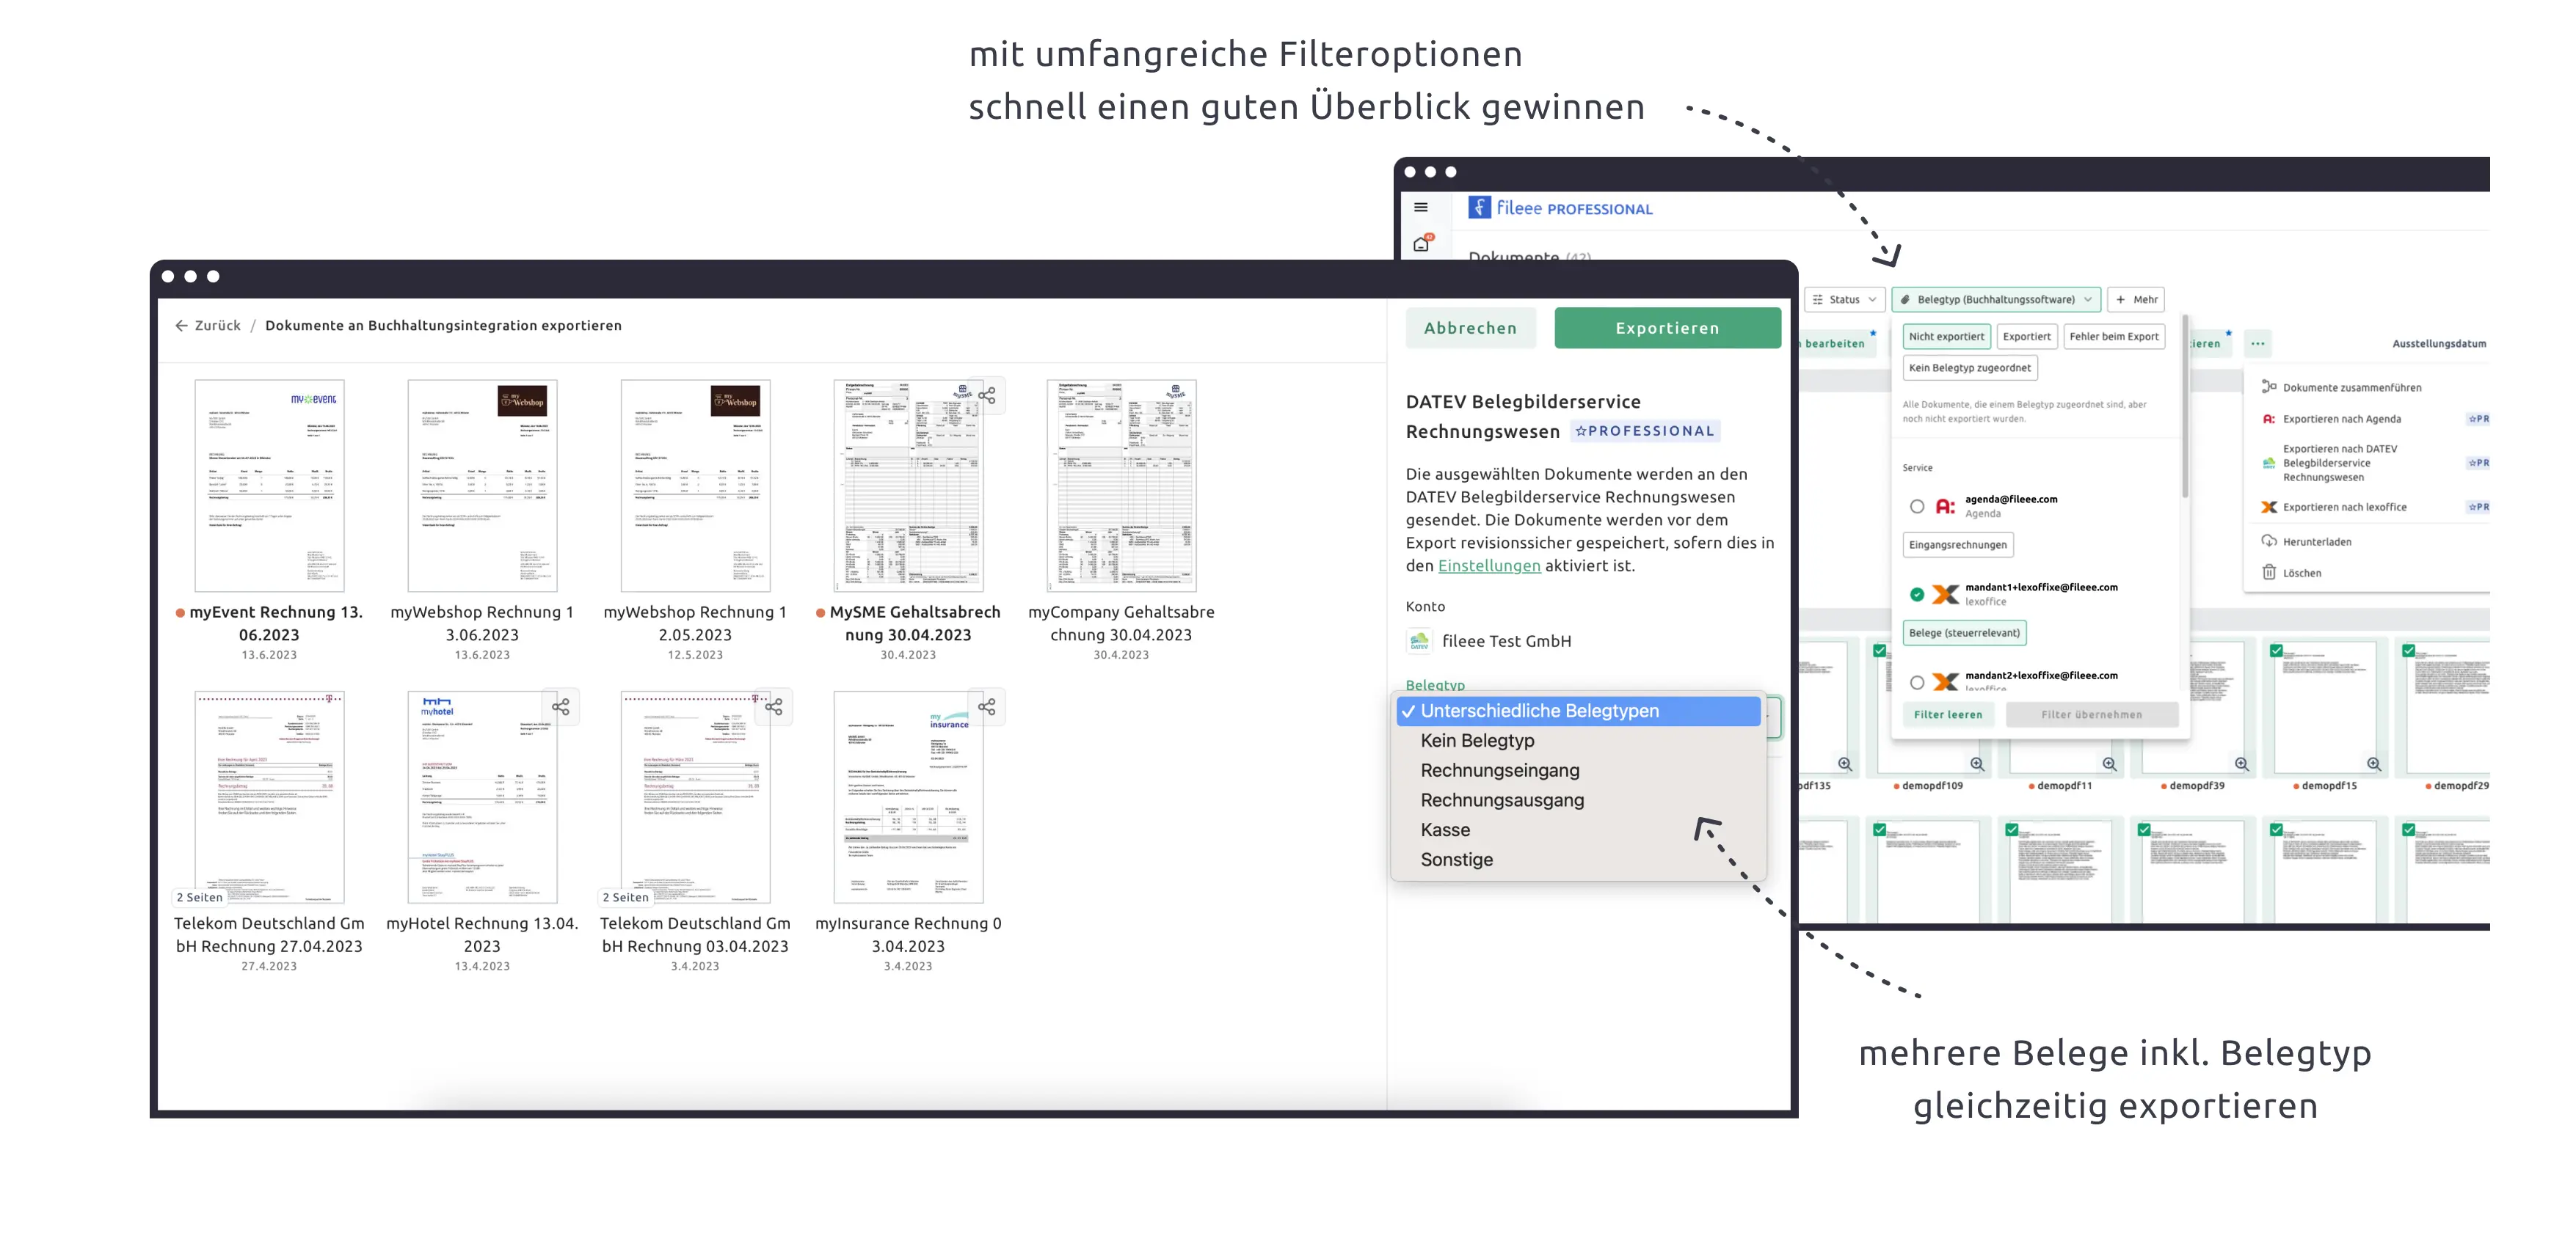Viewport: 2576px width, 1241px height.
Task: Click share icon on myInsurance Rechnung thumbnail
Action: coord(987,708)
